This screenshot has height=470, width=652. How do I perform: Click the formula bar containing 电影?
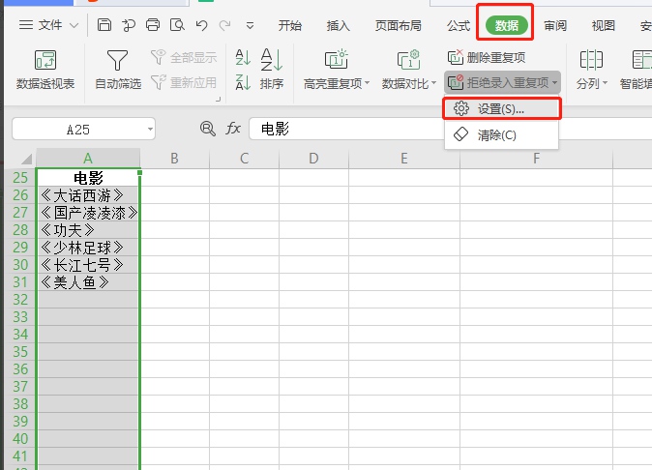coord(451,129)
